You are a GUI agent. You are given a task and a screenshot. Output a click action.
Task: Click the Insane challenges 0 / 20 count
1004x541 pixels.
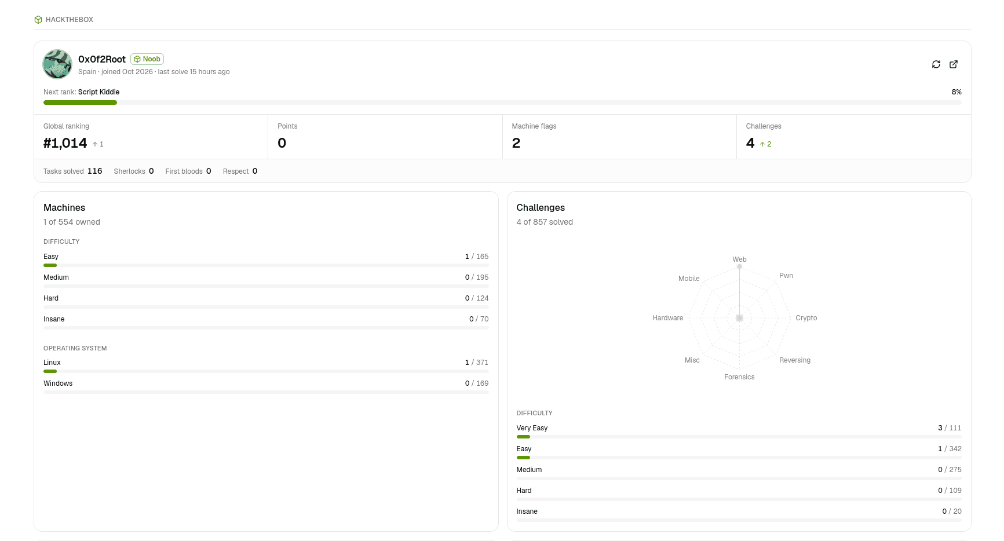[x=952, y=511]
